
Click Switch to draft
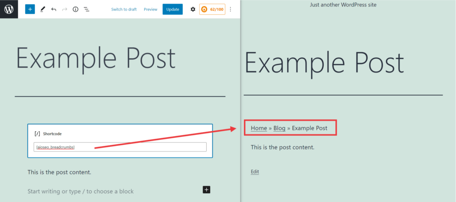124,9
